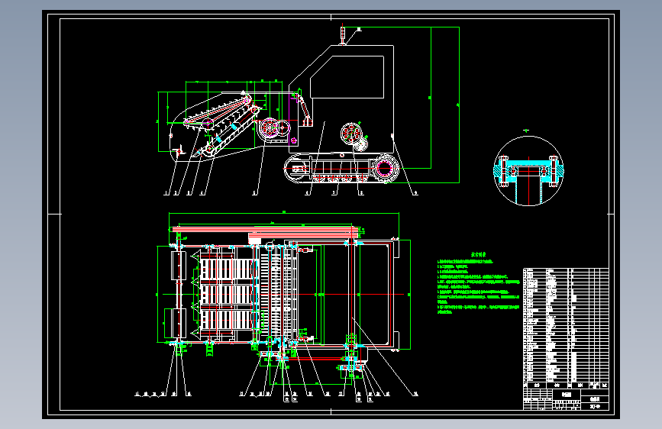
Task: Click the parts list table
Action: tap(566, 328)
